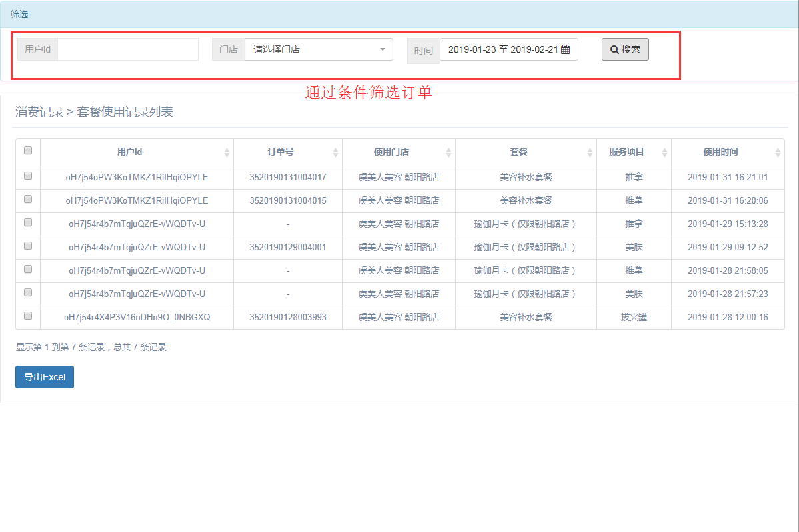This screenshot has height=532, width=799.
Task: Select checkbox for order 3520190128003993
Action: click(x=28, y=316)
